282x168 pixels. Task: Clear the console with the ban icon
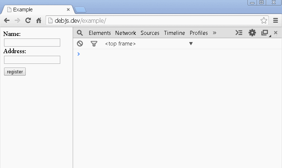(80, 44)
